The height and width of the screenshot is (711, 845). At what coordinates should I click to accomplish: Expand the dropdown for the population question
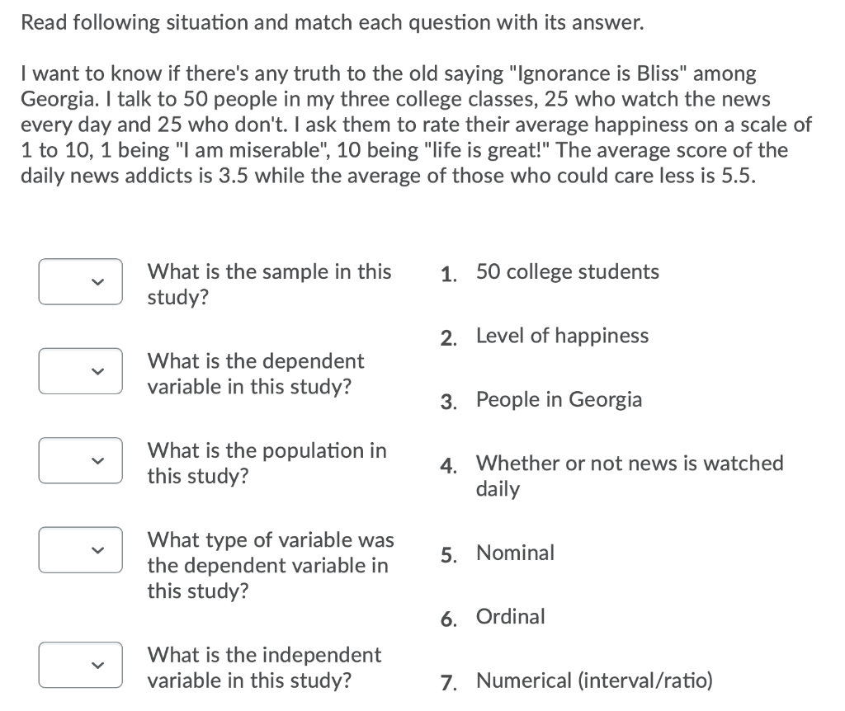click(x=80, y=460)
